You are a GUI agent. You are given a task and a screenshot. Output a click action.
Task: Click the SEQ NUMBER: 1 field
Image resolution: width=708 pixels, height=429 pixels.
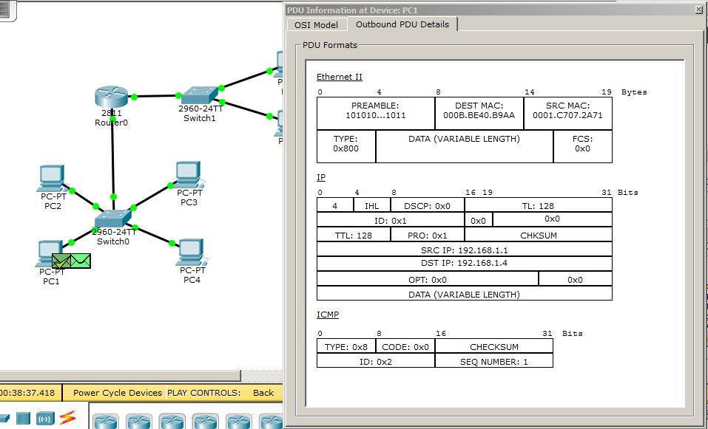point(494,360)
